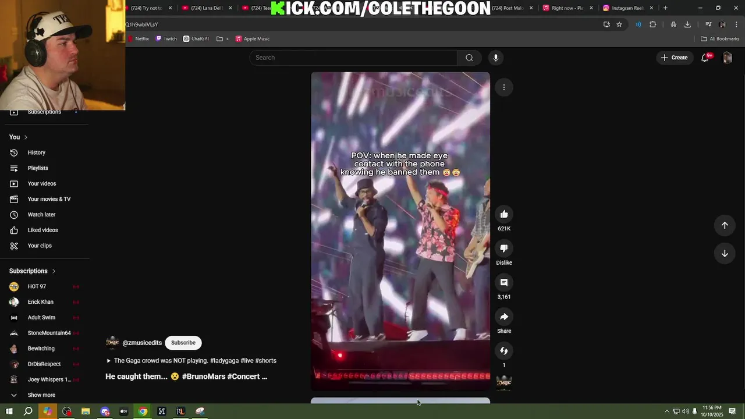Screen dimensions: 745x419
Task: Switch to the Try not to tab
Action: 147,8
